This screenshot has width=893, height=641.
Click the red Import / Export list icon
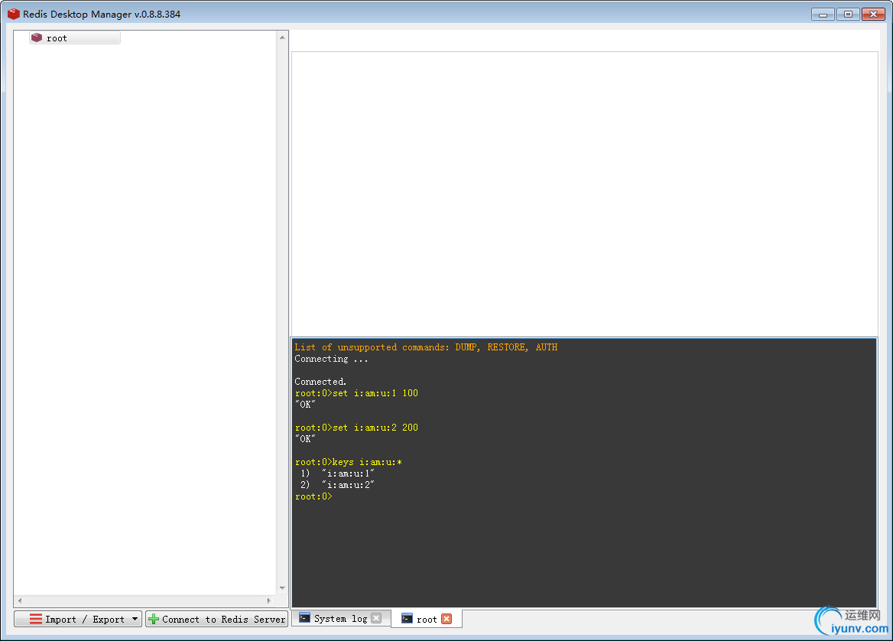(36, 619)
